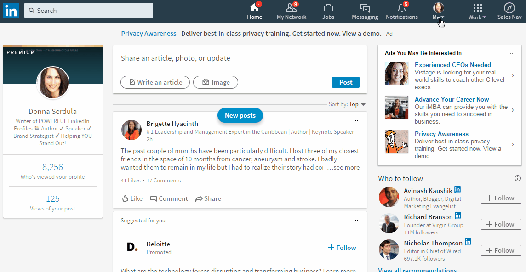Viewport: 526px width, 272px height.
Task: Expand Advance Your Career Now ad chevron
Action: 513,110
